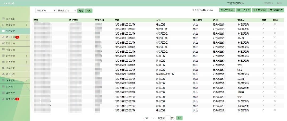Click delete X icon for reviewer 李涵 row
This screenshot has height=121, width=287.
275,97
